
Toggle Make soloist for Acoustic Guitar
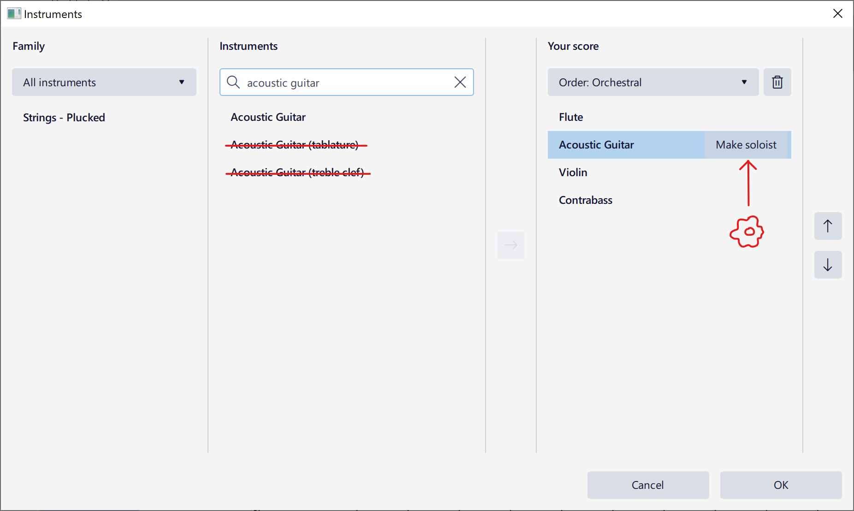click(x=746, y=144)
